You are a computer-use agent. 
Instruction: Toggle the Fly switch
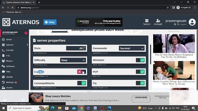click(140, 83)
